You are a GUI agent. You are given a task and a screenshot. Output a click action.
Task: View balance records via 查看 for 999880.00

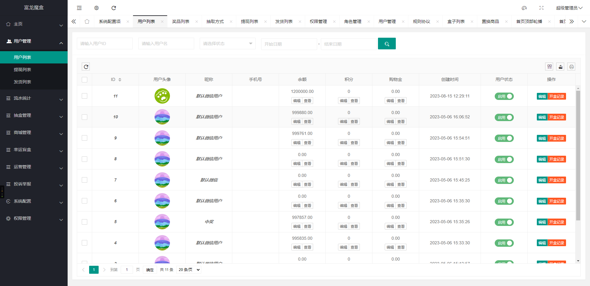point(308,121)
